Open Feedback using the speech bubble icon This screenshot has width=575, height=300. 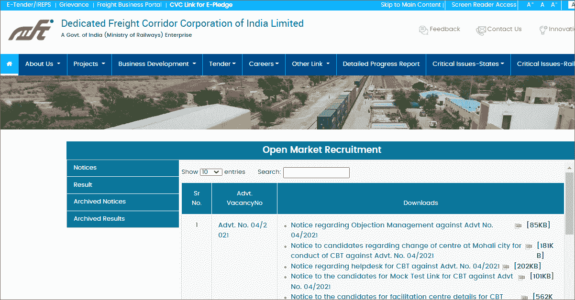pyautogui.click(x=423, y=30)
